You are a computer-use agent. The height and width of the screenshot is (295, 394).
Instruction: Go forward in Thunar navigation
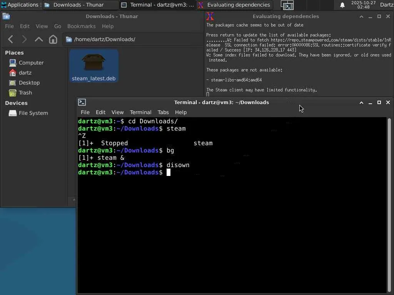point(24,40)
